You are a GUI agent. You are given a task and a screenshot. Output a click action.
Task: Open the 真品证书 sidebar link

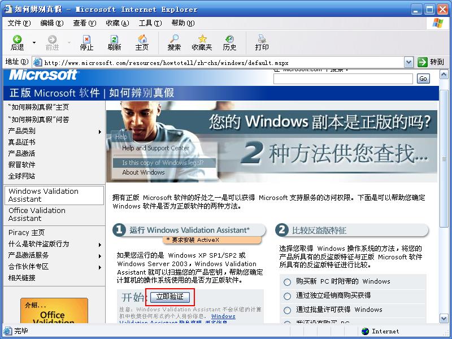point(22,142)
